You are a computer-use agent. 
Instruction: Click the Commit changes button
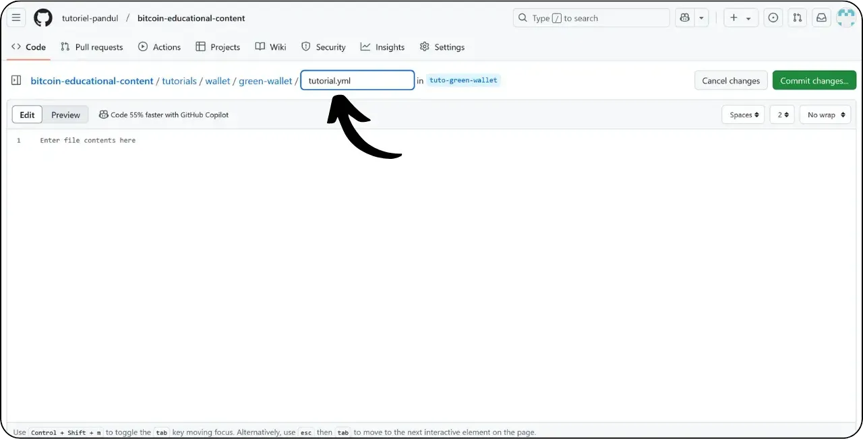click(814, 80)
